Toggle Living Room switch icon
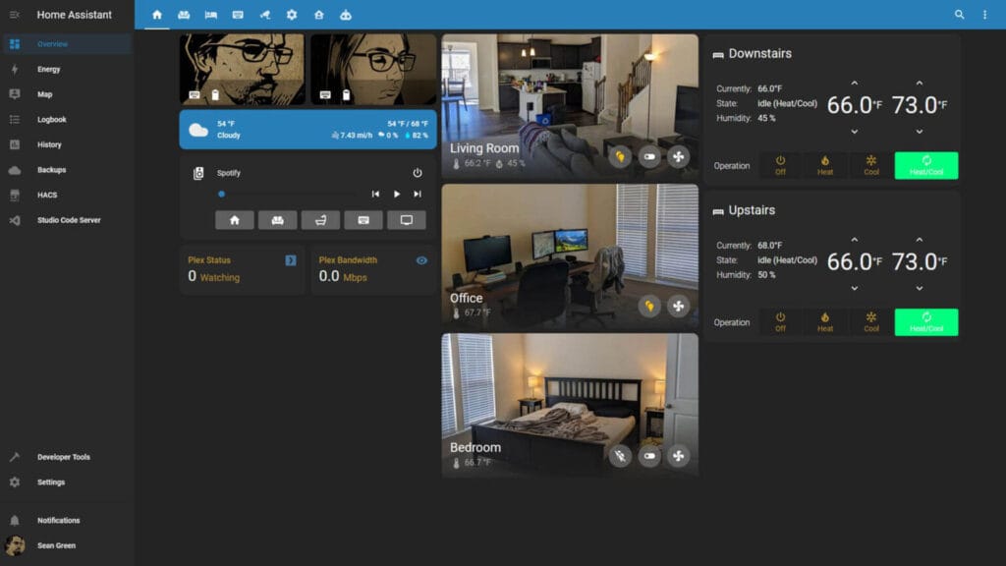This screenshot has height=566, width=1006. point(649,156)
